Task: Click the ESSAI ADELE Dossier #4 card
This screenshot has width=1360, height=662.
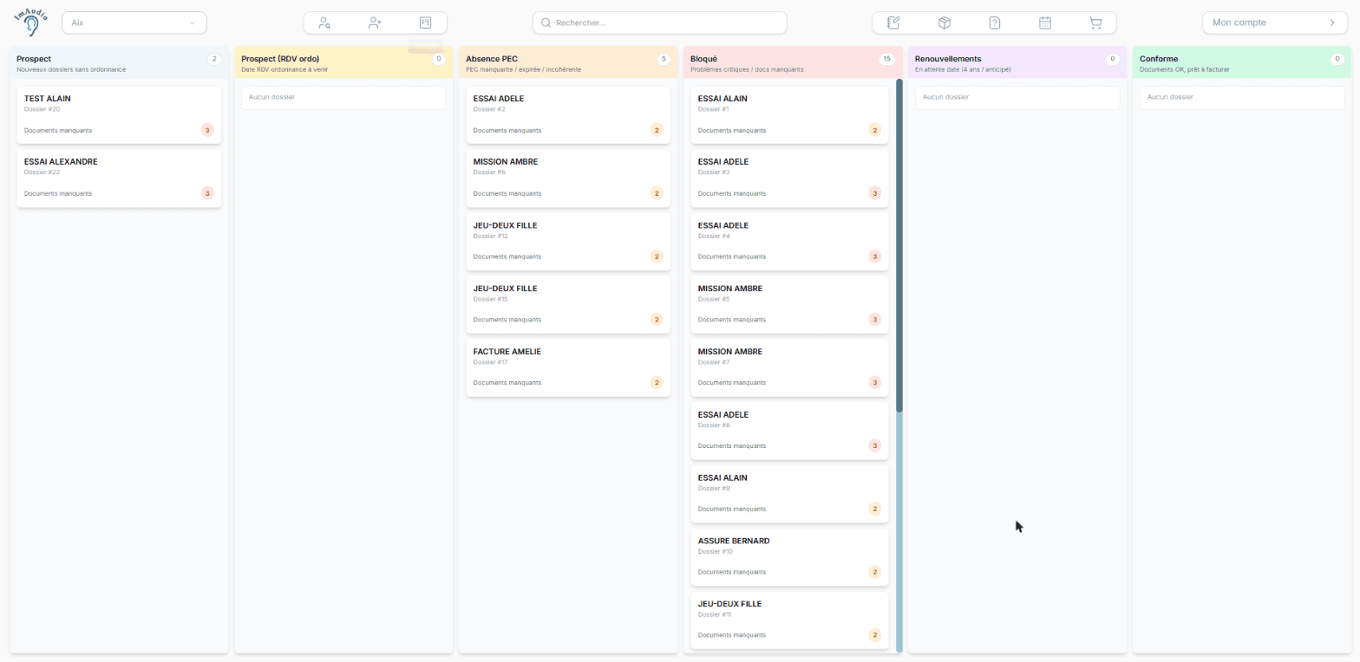Action: point(789,242)
